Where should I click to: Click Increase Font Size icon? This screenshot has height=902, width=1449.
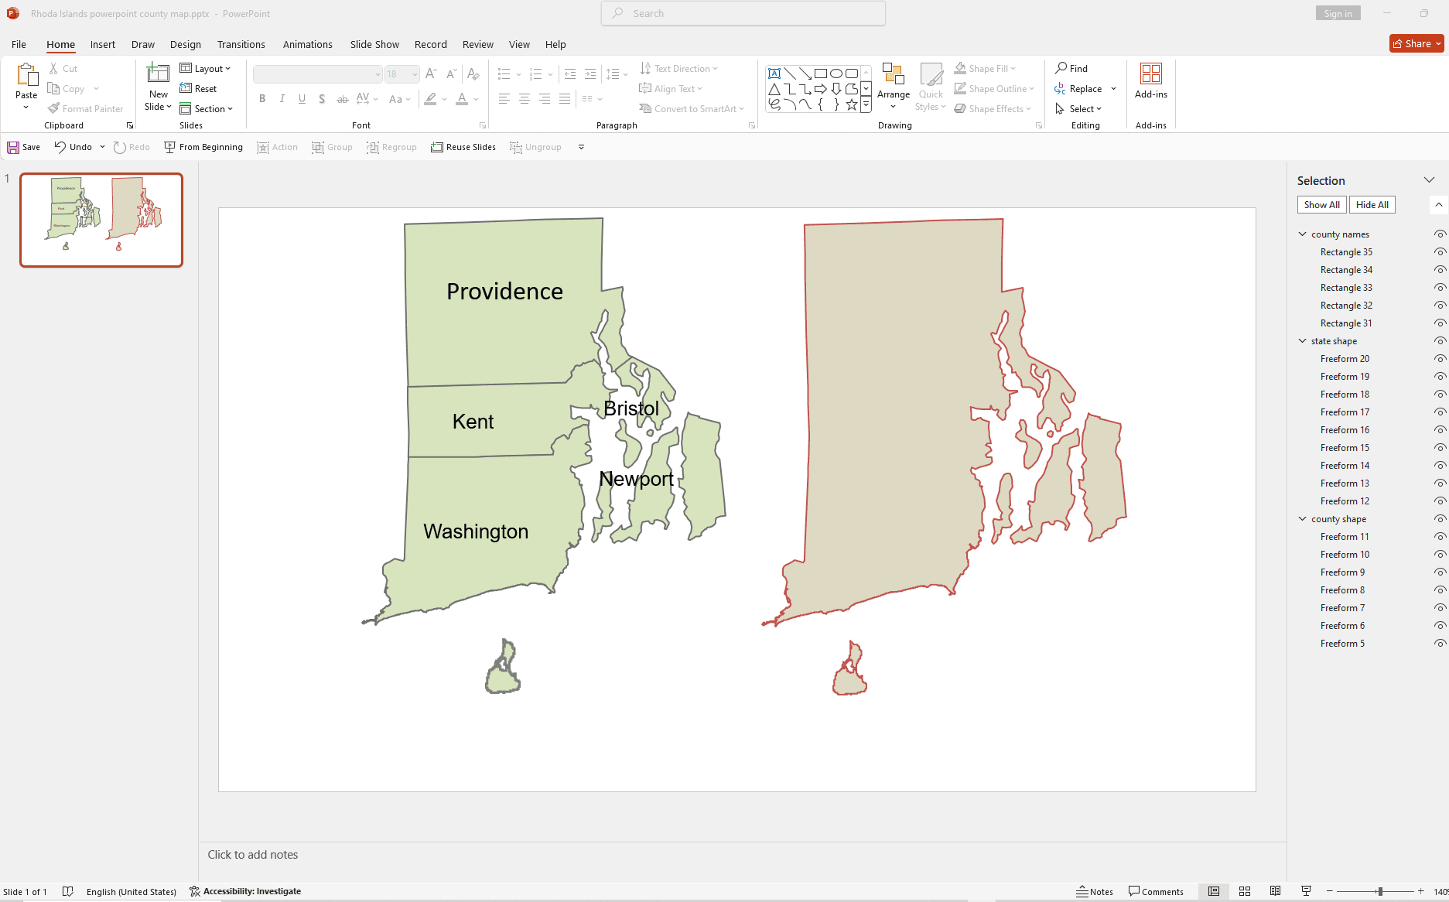(x=431, y=74)
